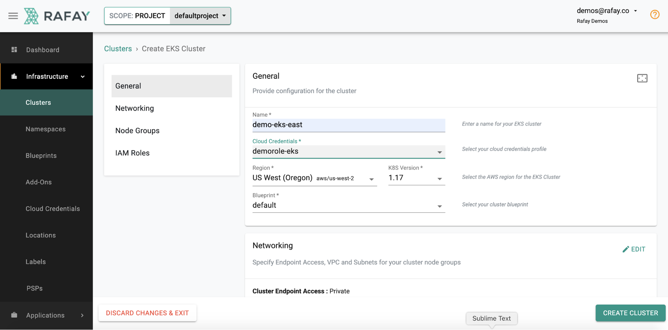Click Discard Changes & Exit

coord(147,313)
